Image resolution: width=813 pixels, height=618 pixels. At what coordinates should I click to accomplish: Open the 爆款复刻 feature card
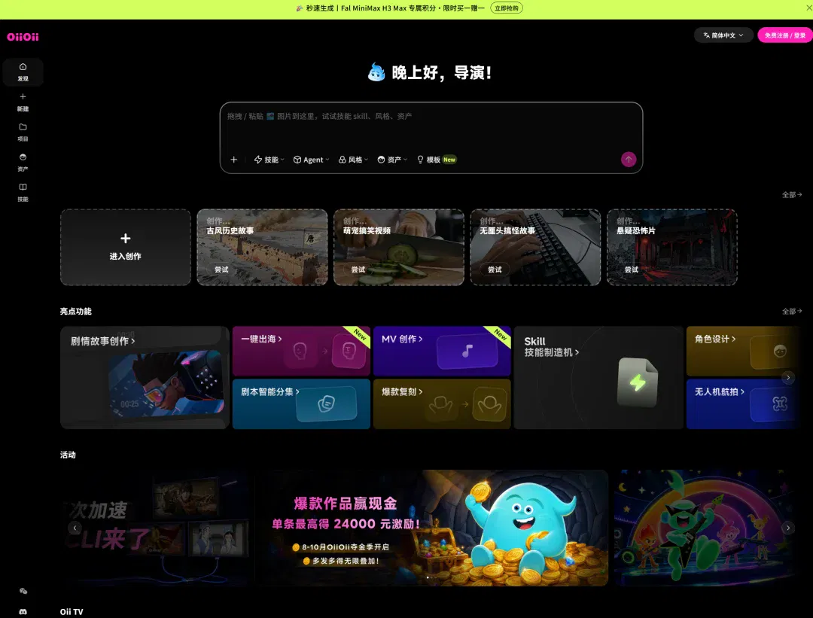443,404
